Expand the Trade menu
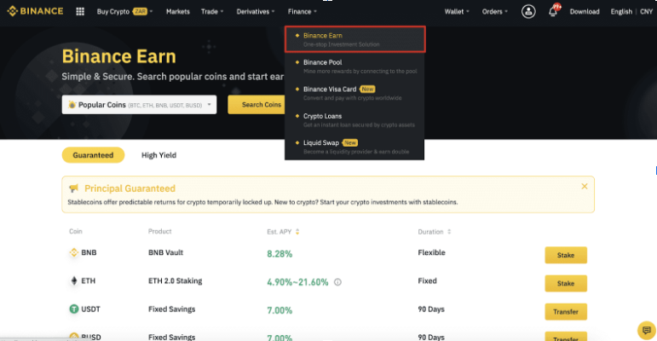This screenshot has width=657, height=341. point(212,11)
